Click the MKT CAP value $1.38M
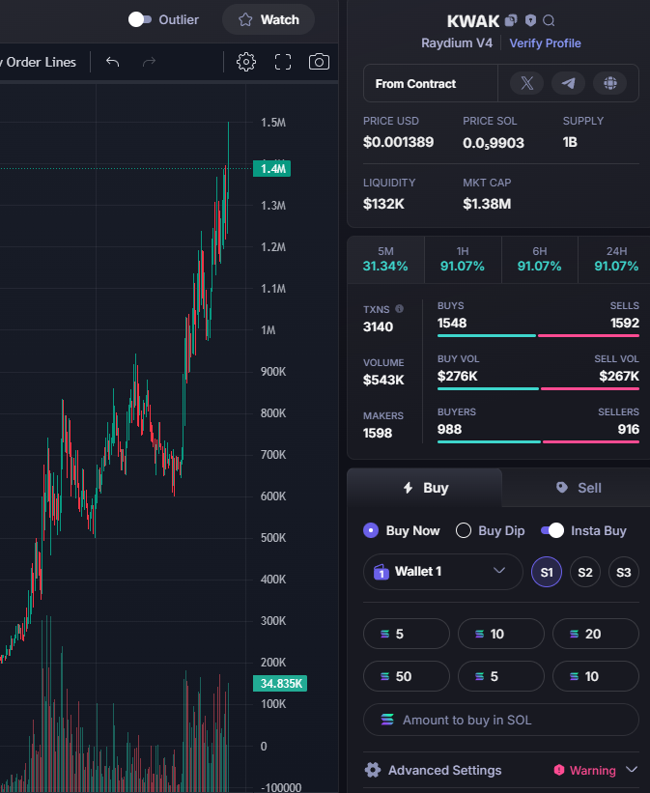This screenshot has width=650, height=793. pyautogui.click(x=487, y=204)
